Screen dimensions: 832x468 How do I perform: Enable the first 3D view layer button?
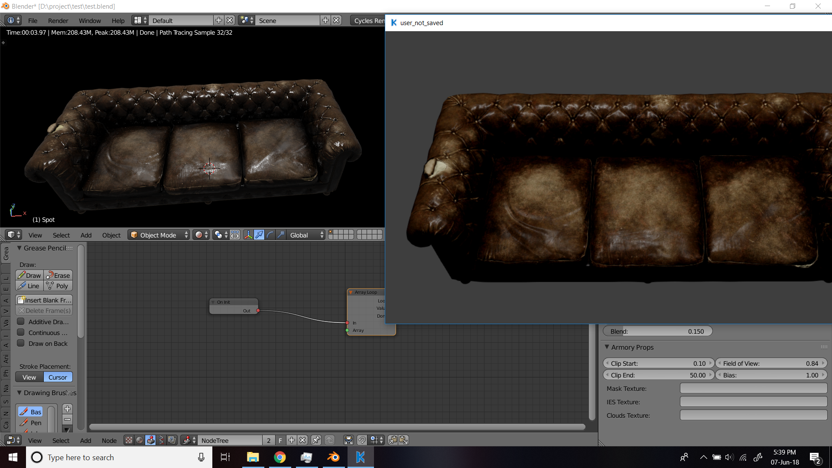coord(331,232)
